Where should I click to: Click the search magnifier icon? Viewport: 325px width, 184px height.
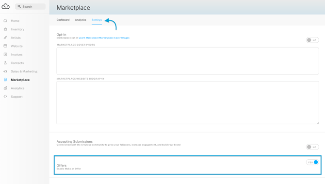click(x=19, y=6)
